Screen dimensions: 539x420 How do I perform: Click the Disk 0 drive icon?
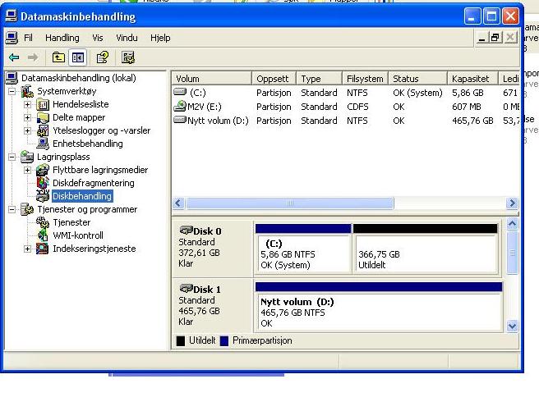(x=187, y=230)
